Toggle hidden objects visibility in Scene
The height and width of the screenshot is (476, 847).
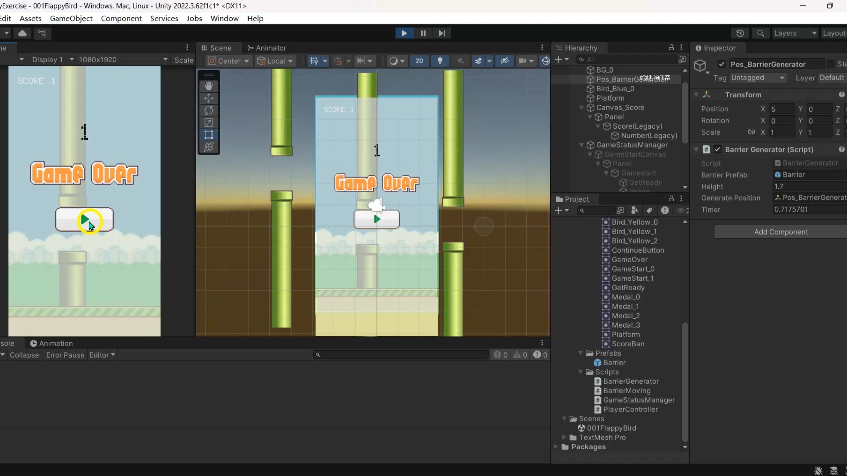(x=504, y=61)
